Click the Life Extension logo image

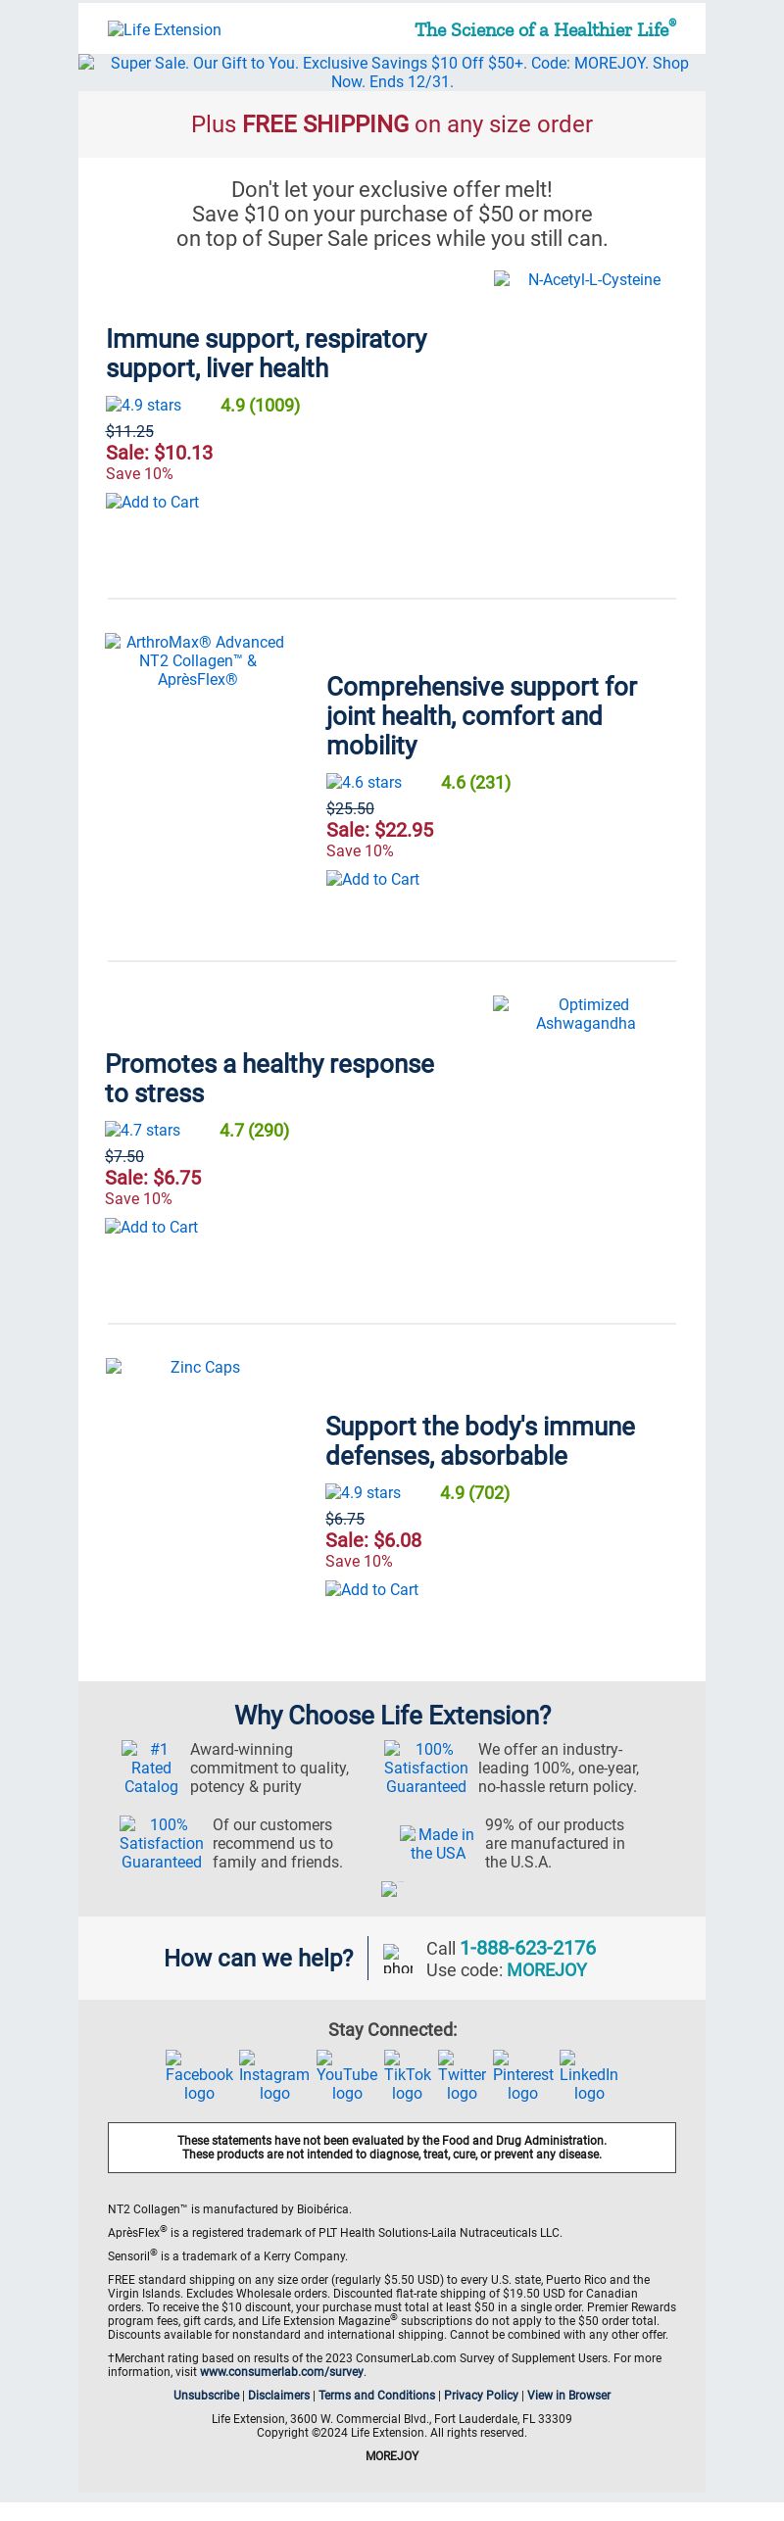(x=165, y=29)
